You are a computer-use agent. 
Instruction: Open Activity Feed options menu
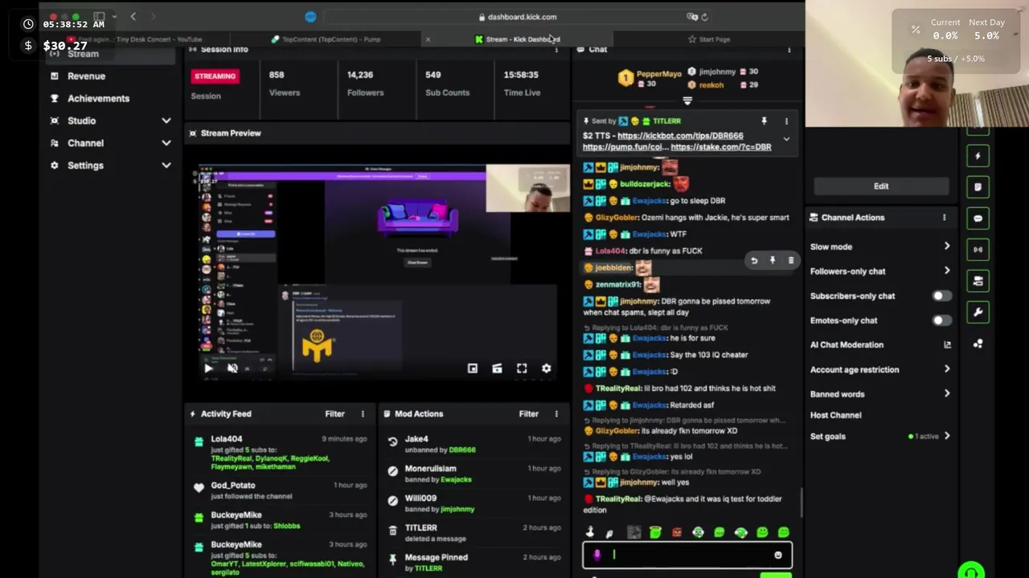pos(363,414)
